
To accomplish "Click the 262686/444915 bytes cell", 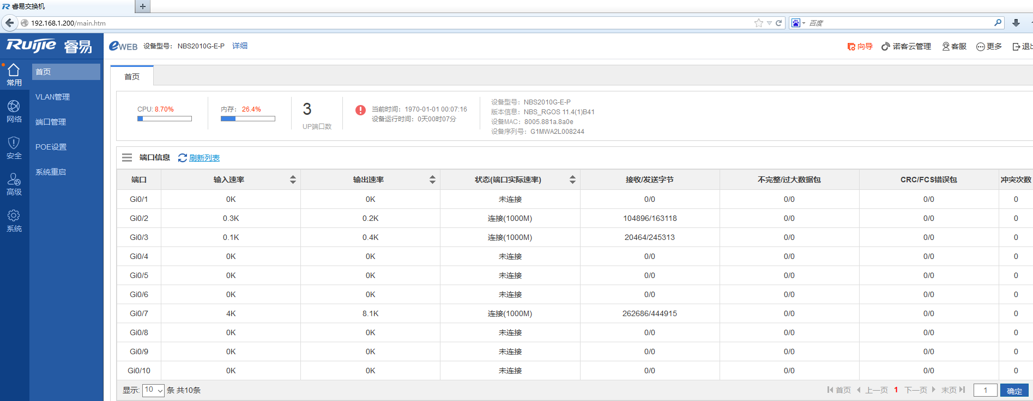I will 650,313.
